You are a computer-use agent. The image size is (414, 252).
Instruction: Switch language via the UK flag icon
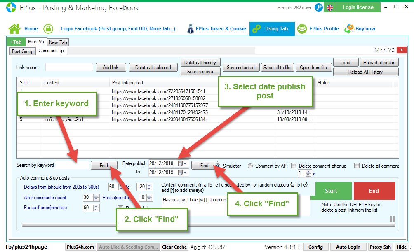point(330,8)
